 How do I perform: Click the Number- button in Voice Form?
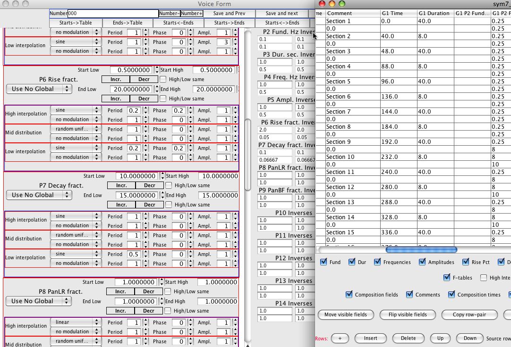pyautogui.click(x=170, y=13)
